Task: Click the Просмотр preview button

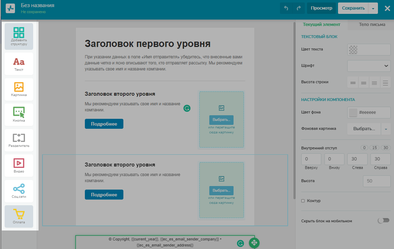Action: point(321,8)
